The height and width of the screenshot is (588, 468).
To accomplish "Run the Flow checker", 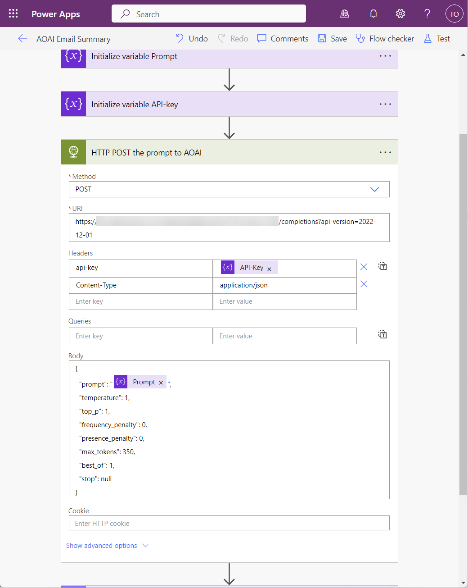I will (385, 38).
